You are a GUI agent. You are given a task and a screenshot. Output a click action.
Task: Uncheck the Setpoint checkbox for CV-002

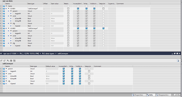pos(103,28)
